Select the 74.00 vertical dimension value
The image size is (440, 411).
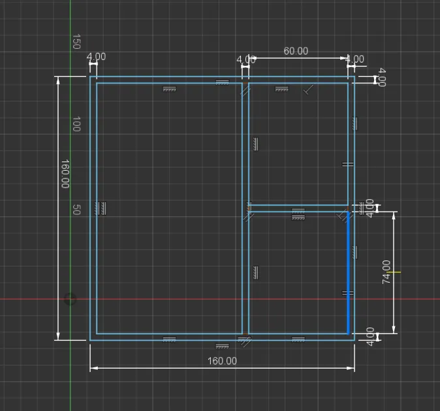[386, 272]
